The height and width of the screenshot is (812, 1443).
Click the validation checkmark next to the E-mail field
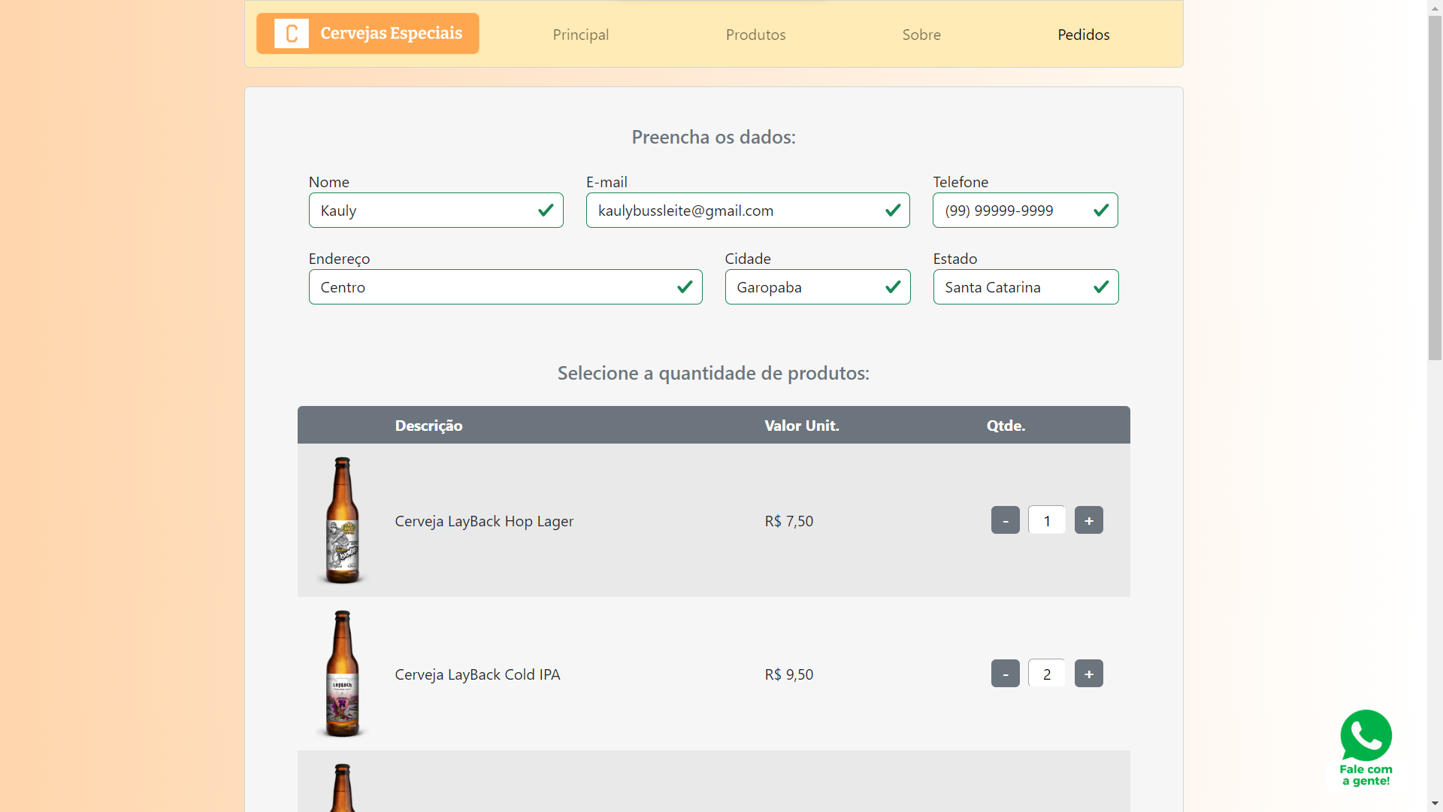894,211
